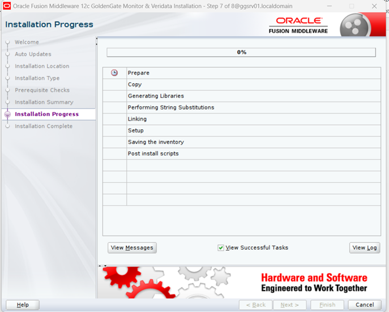Screen dimensions: 389x312
Task: Open the View Log button
Action: [x=364, y=247]
